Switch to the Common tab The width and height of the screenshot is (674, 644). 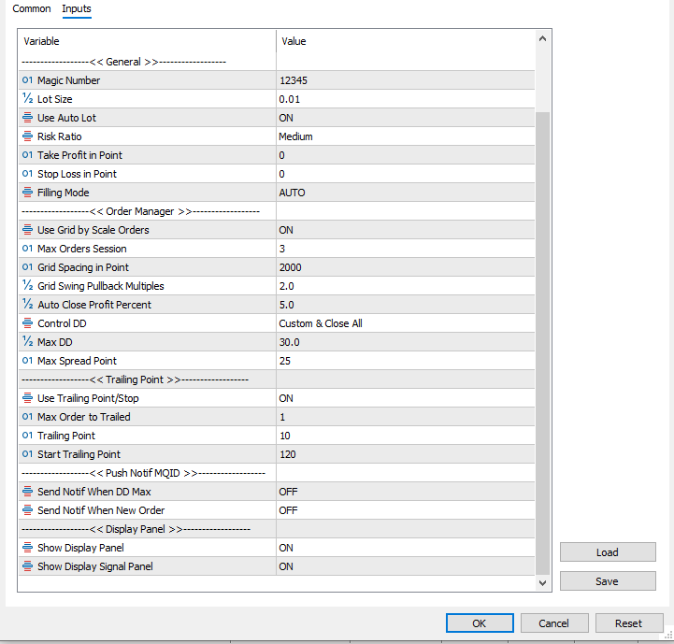32,9
